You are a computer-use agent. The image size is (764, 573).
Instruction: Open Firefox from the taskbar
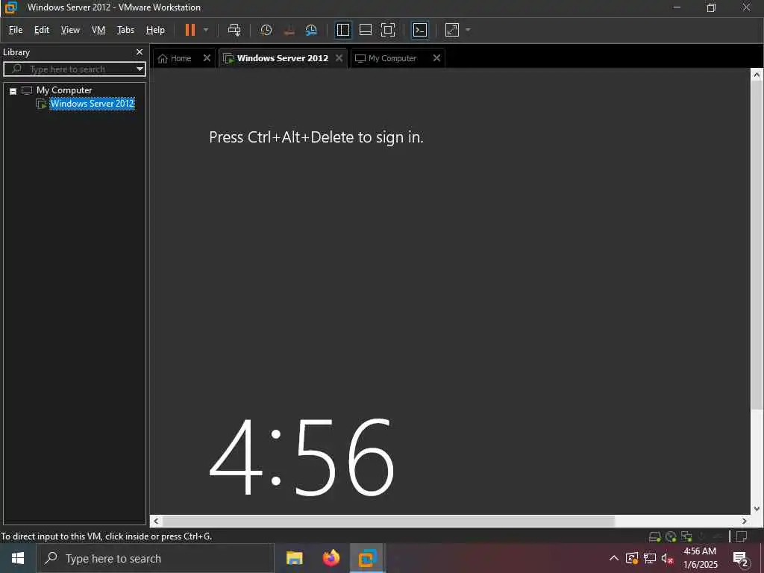pos(331,558)
